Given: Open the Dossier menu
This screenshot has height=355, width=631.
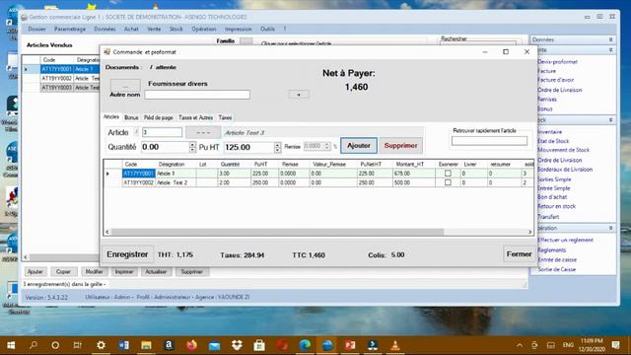Looking at the screenshot, I should point(36,29).
